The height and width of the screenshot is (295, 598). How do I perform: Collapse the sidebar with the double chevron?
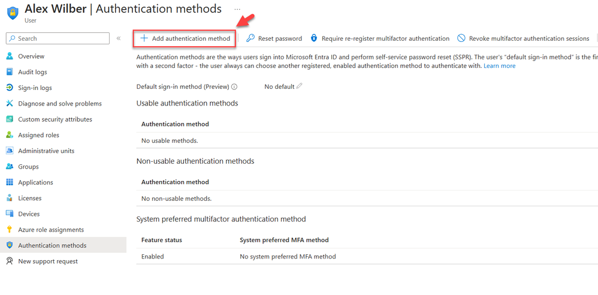[119, 38]
